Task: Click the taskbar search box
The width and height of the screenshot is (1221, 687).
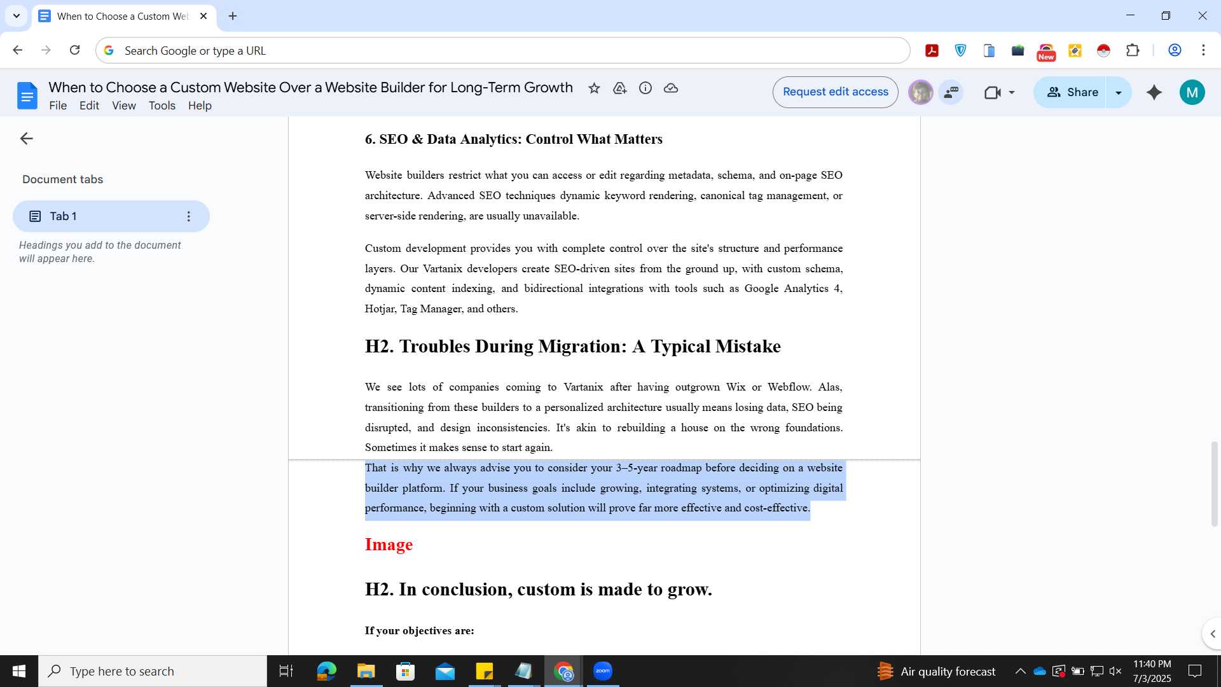Action: (x=153, y=671)
